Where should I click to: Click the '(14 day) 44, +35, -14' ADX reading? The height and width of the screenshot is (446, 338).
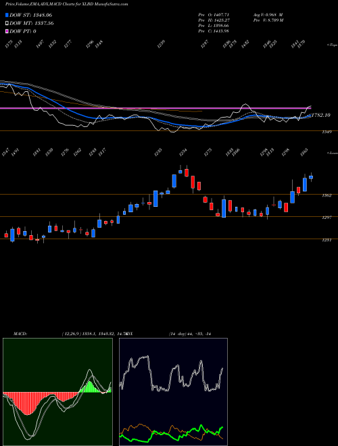[191, 334]
